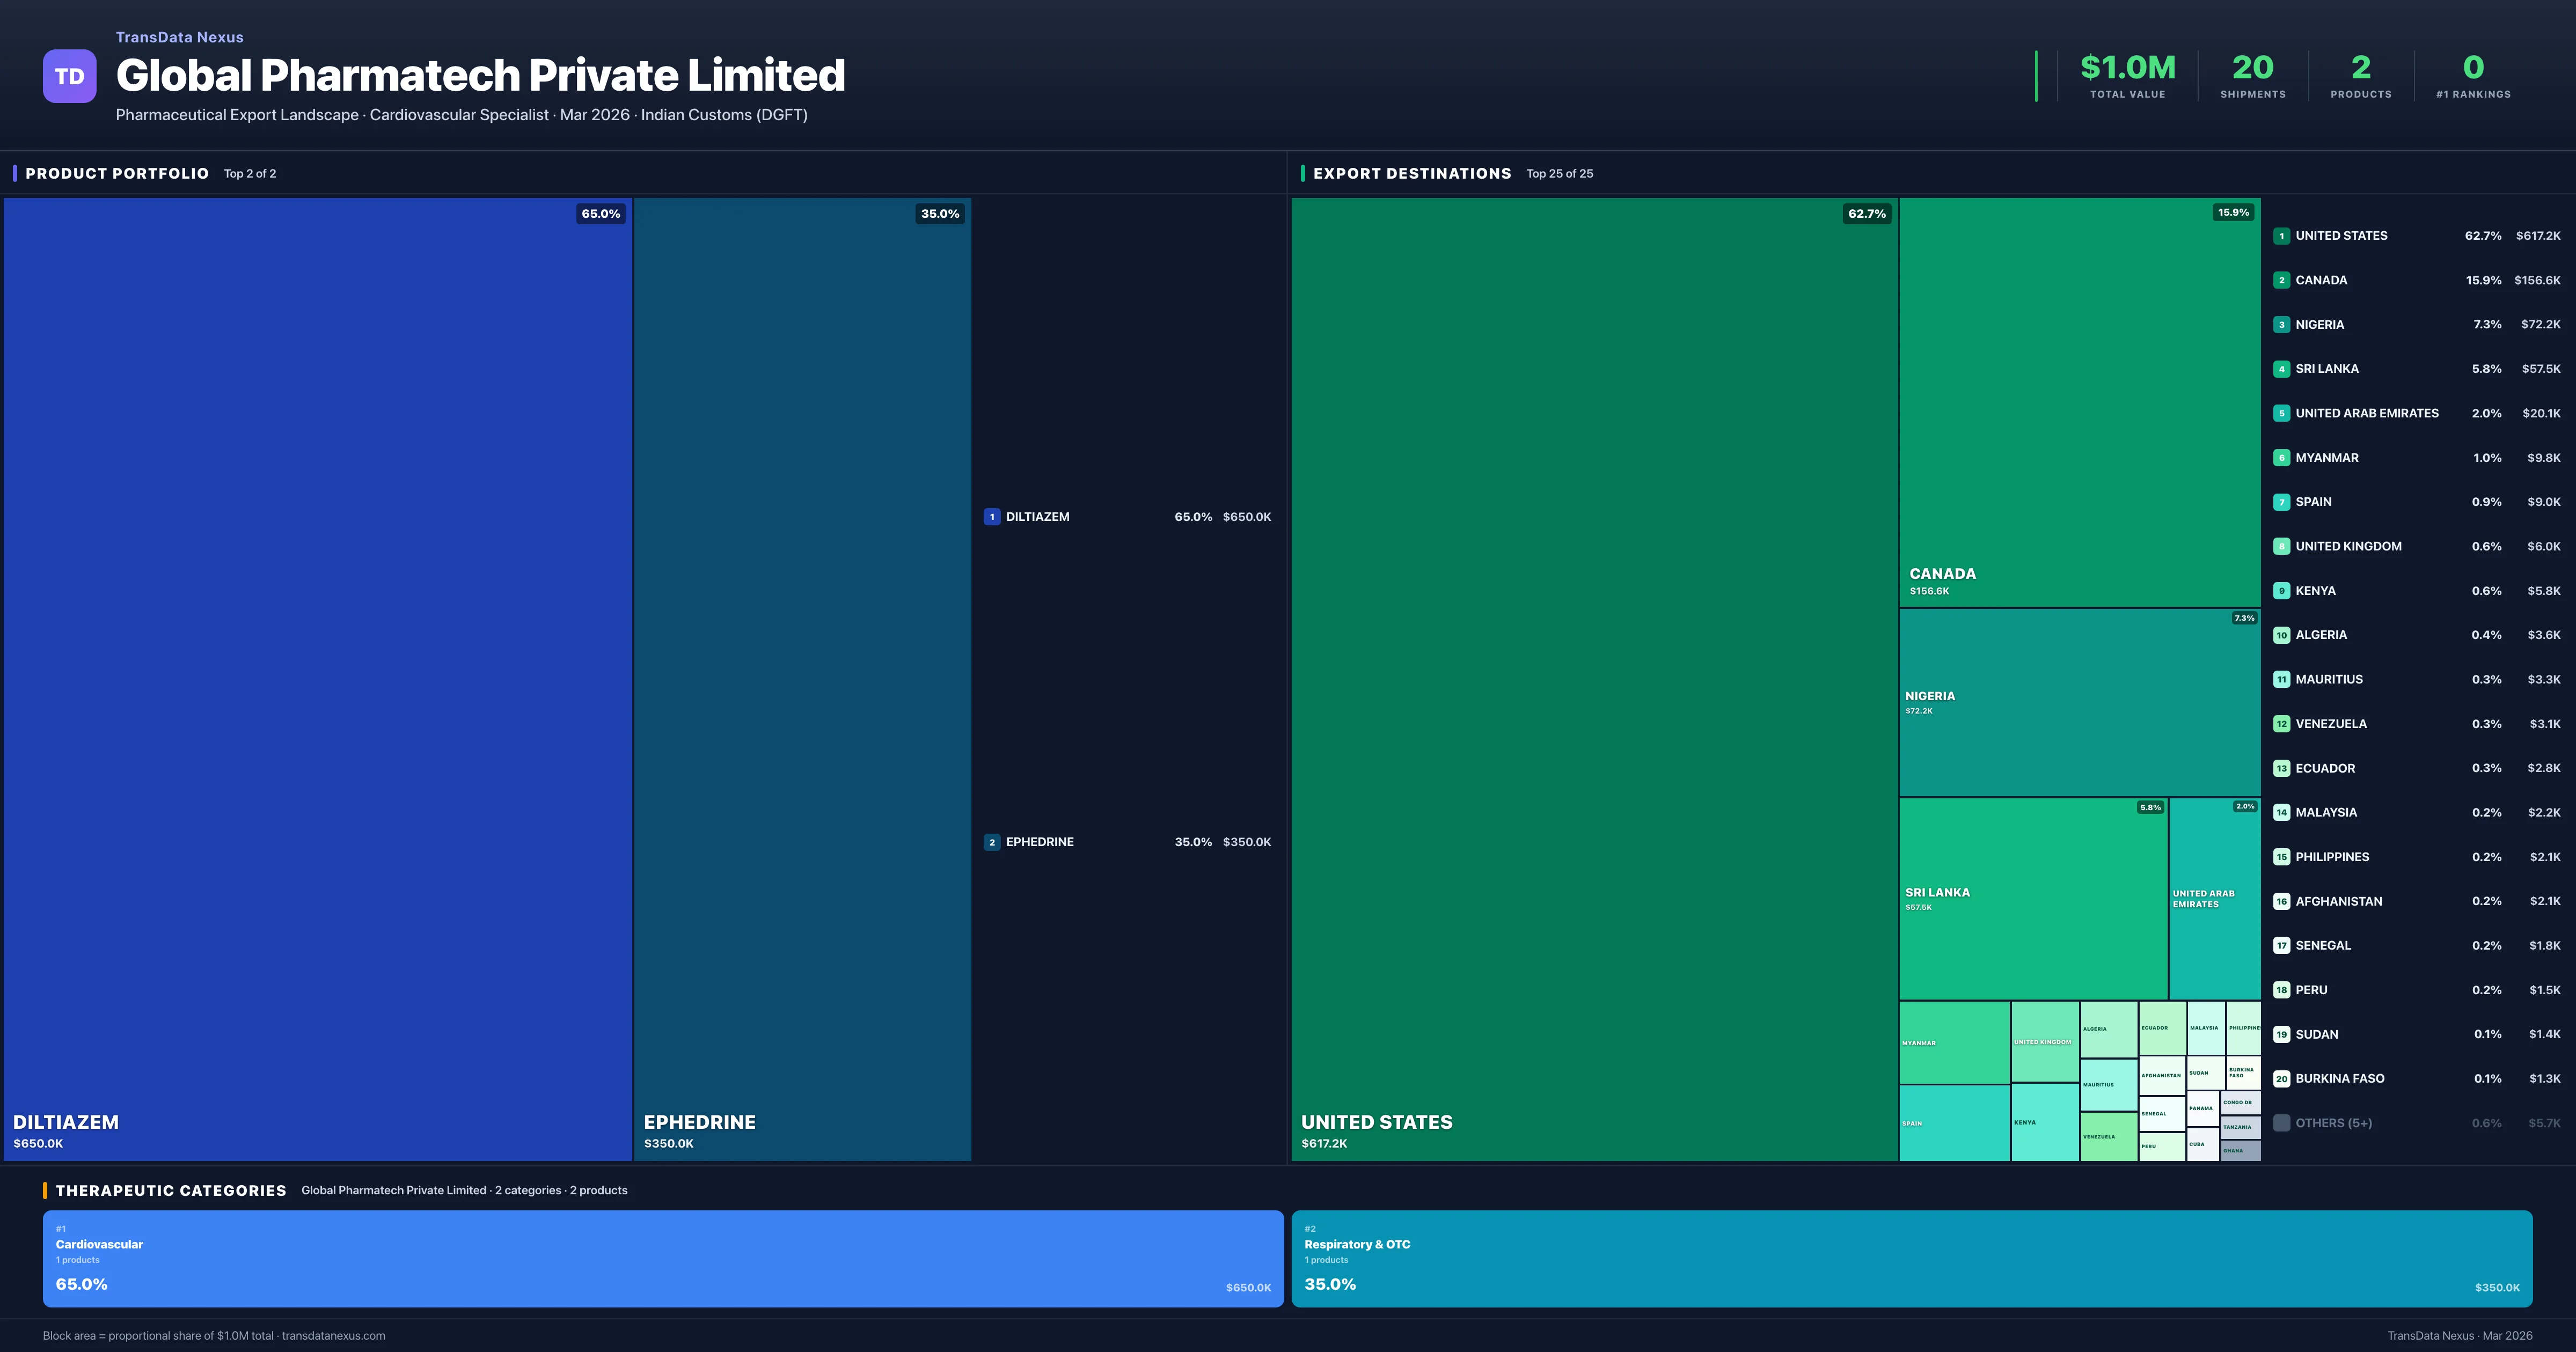Click gray Others (5+) legend swatch

[x=2281, y=1123]
